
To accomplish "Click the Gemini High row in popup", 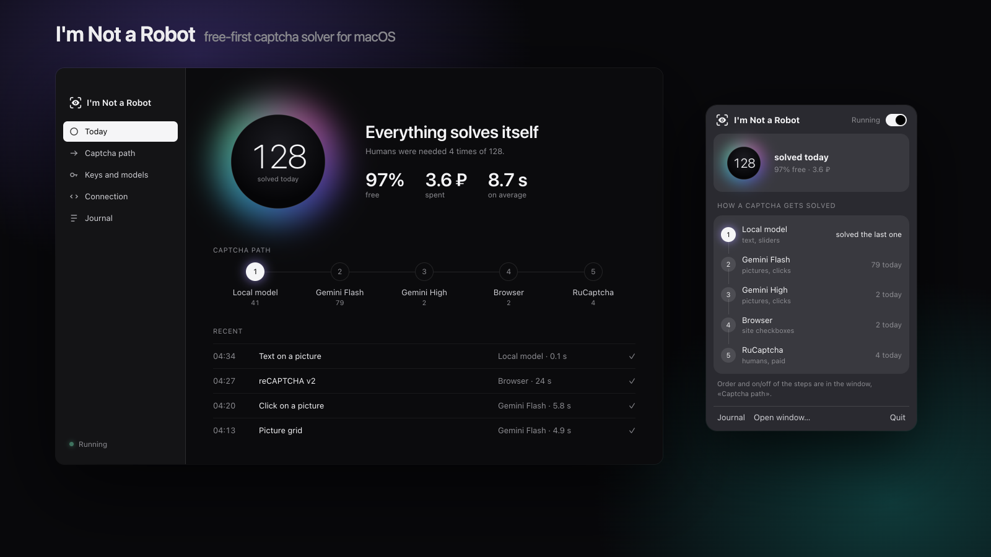I will [x=811, y=295].
